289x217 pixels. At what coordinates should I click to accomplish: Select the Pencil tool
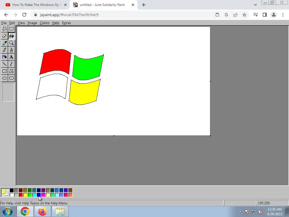pos(5,50)
